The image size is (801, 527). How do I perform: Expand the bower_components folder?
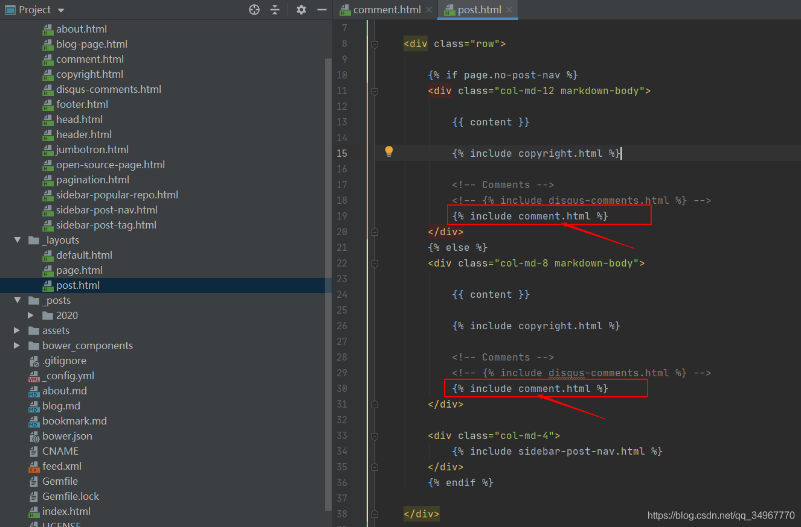(x=18, y=346)
